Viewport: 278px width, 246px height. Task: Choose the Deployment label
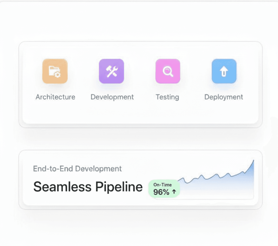pyautogui.click(x=224, y=97)
